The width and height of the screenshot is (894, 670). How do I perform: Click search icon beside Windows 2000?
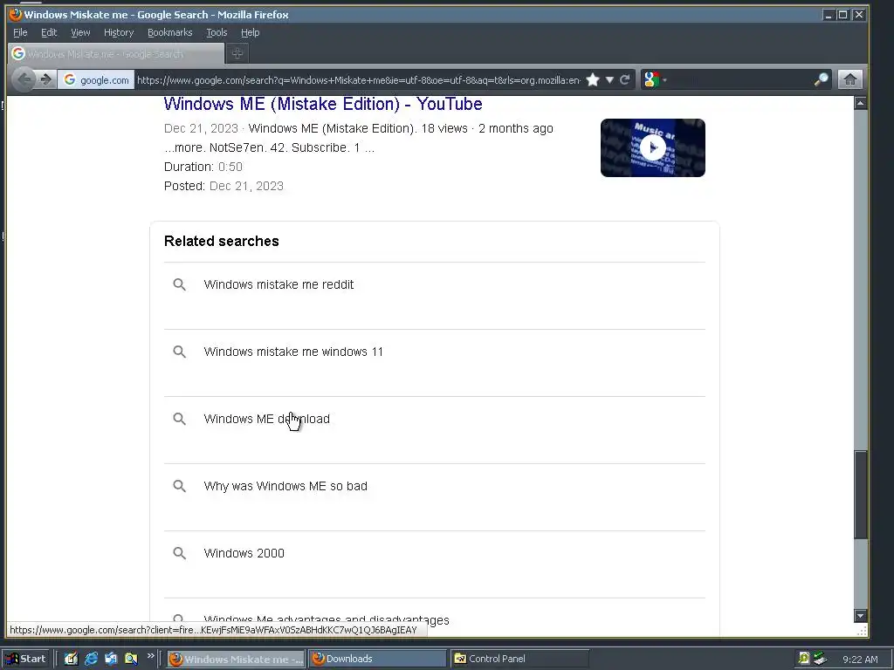[x=180, y=553]
